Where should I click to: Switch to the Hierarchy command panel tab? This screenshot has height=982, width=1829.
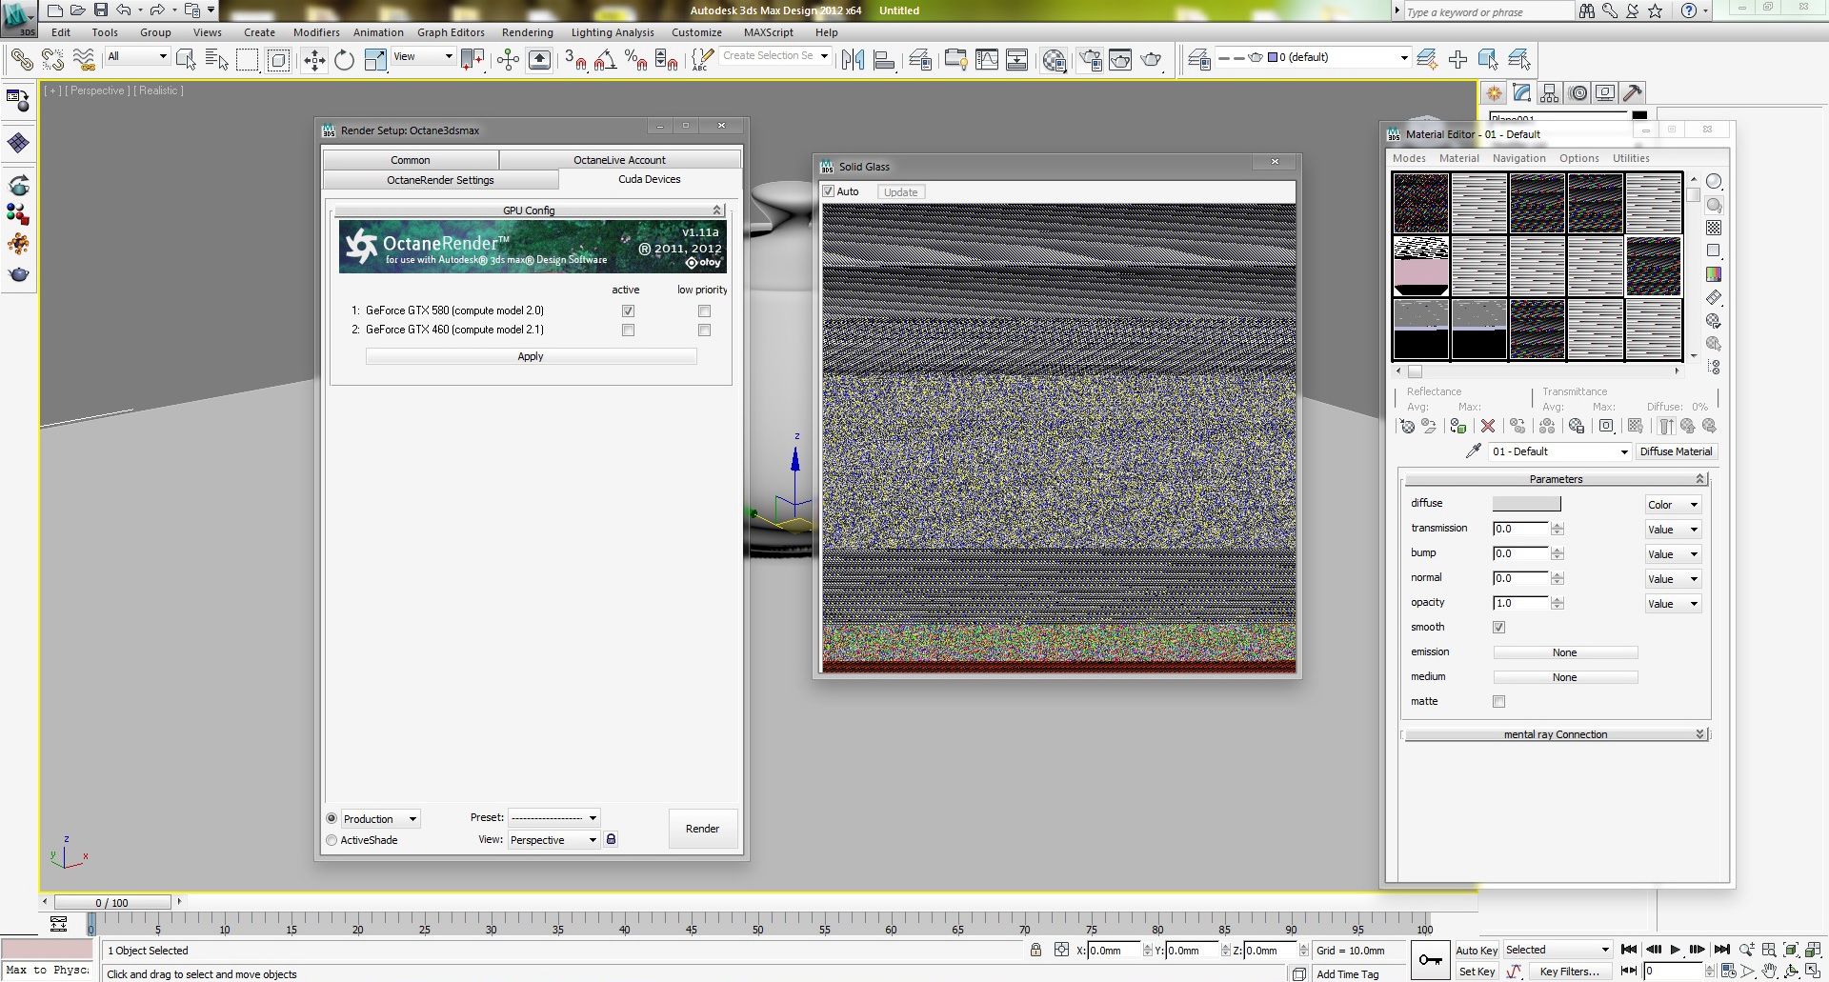tap(1550, 92)
